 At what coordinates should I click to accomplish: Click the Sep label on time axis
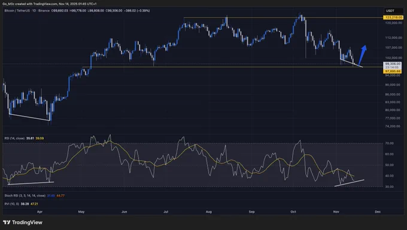click(251, 212)
